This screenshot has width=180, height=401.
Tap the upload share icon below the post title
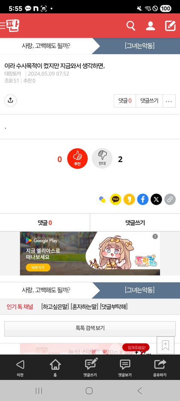click(10, 100)
